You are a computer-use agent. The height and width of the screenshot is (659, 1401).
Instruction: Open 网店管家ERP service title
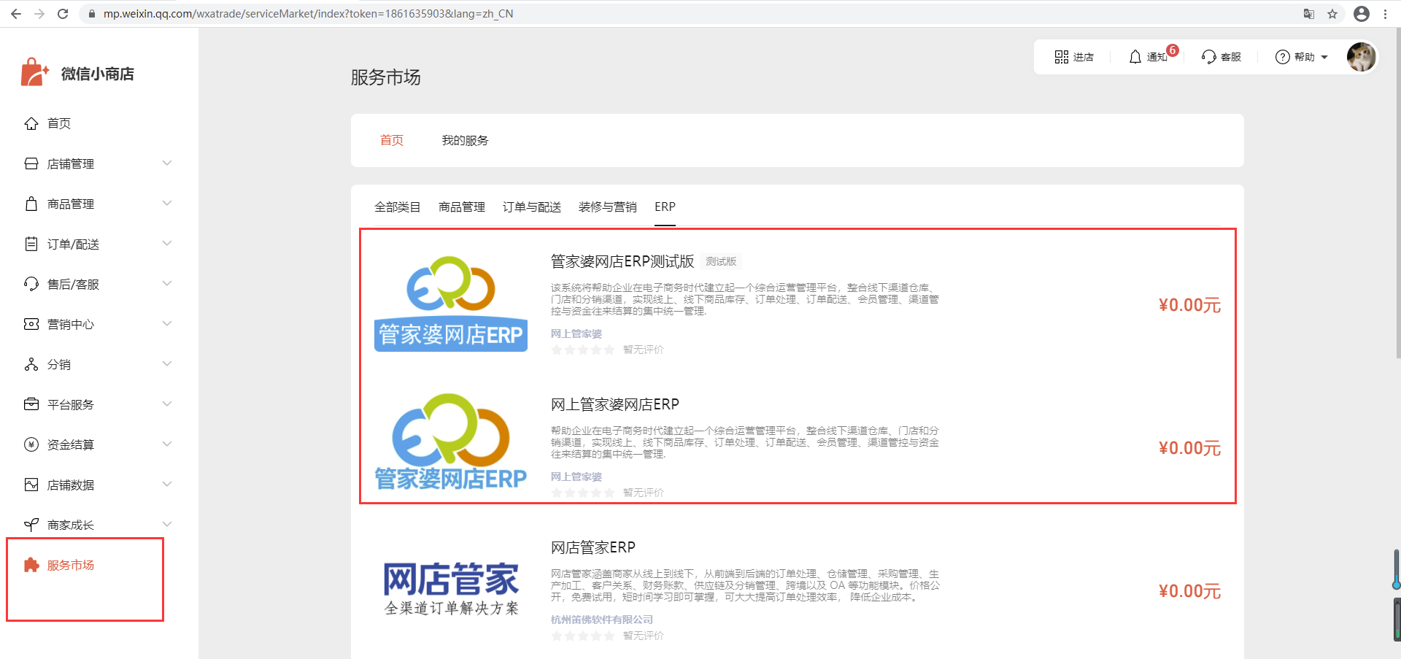(x=593, y=547)
